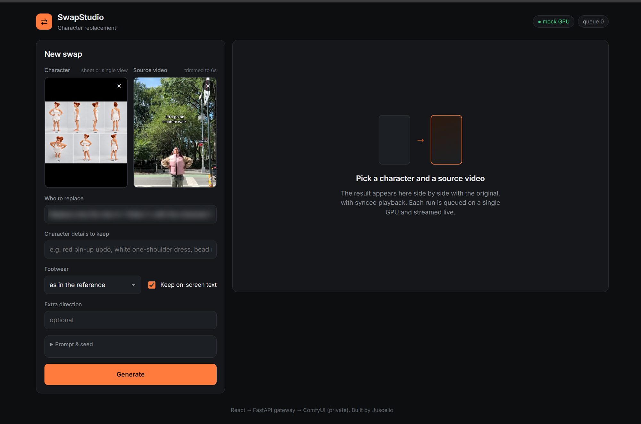The width and height of the screenshot is (641, 424).
Task: Remove the character sheet image with its X
Action: pyautogui.click(x=119, y=86)
